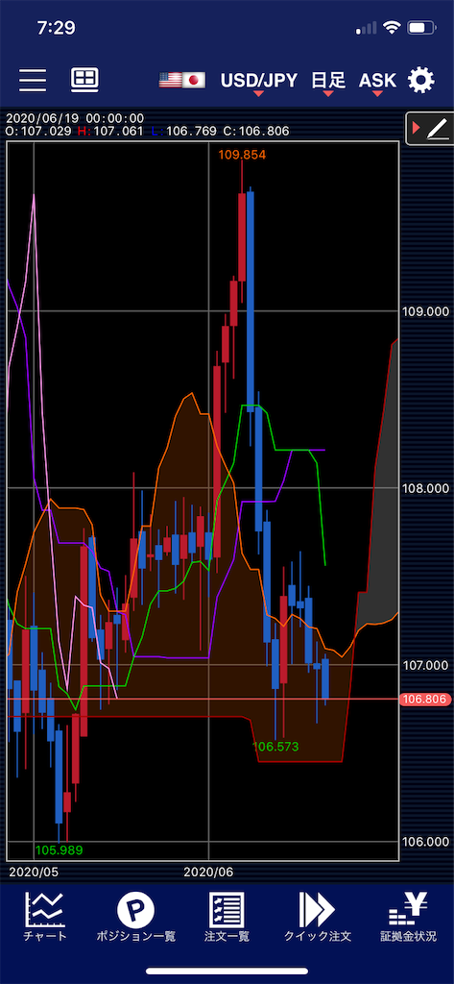The height and width of the screenshot is (984, 454).
Task: Open chart settings gear
Action: [x=420, y=80]
